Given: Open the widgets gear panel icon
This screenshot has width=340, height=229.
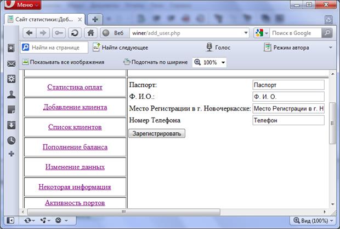Looking at the screenshot, I should (12, 79).
